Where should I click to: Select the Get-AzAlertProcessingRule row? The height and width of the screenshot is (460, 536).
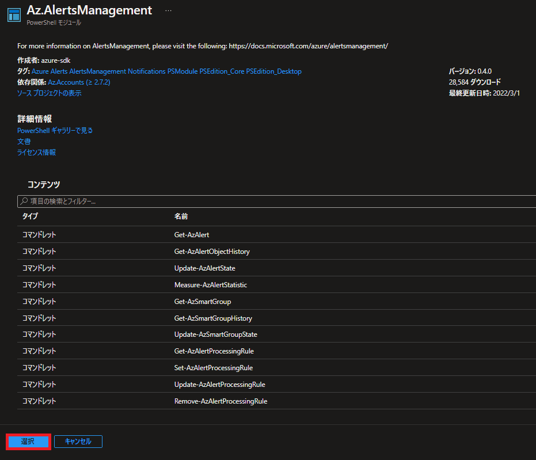(x=276, y=351)
